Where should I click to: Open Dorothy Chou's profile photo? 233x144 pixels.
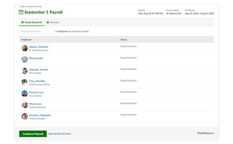(x=24, y=82)
